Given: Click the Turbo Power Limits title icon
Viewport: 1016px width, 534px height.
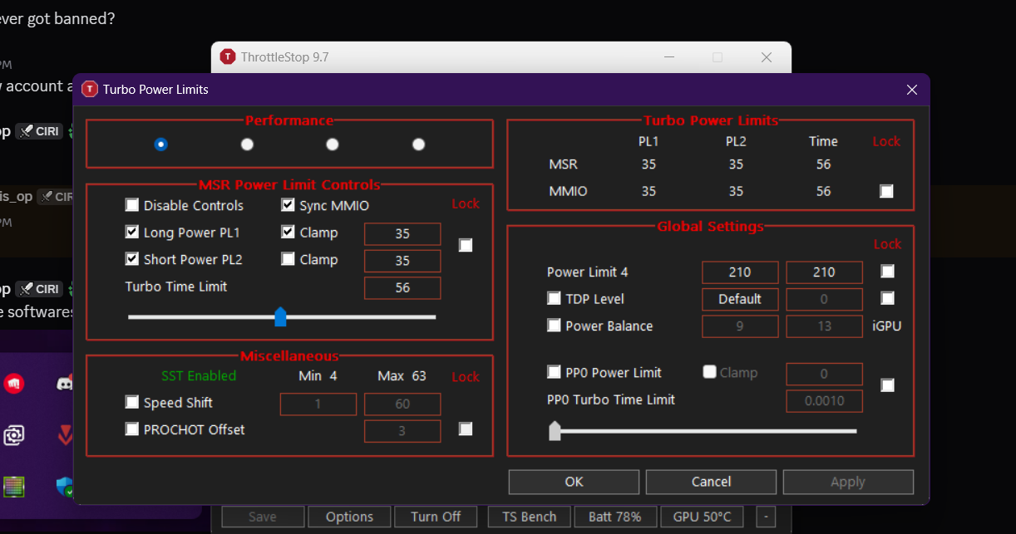Looking at the screenshot, I should pos(90,89).
